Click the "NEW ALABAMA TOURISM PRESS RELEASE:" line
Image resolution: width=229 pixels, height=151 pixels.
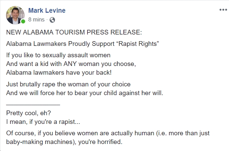74,33
